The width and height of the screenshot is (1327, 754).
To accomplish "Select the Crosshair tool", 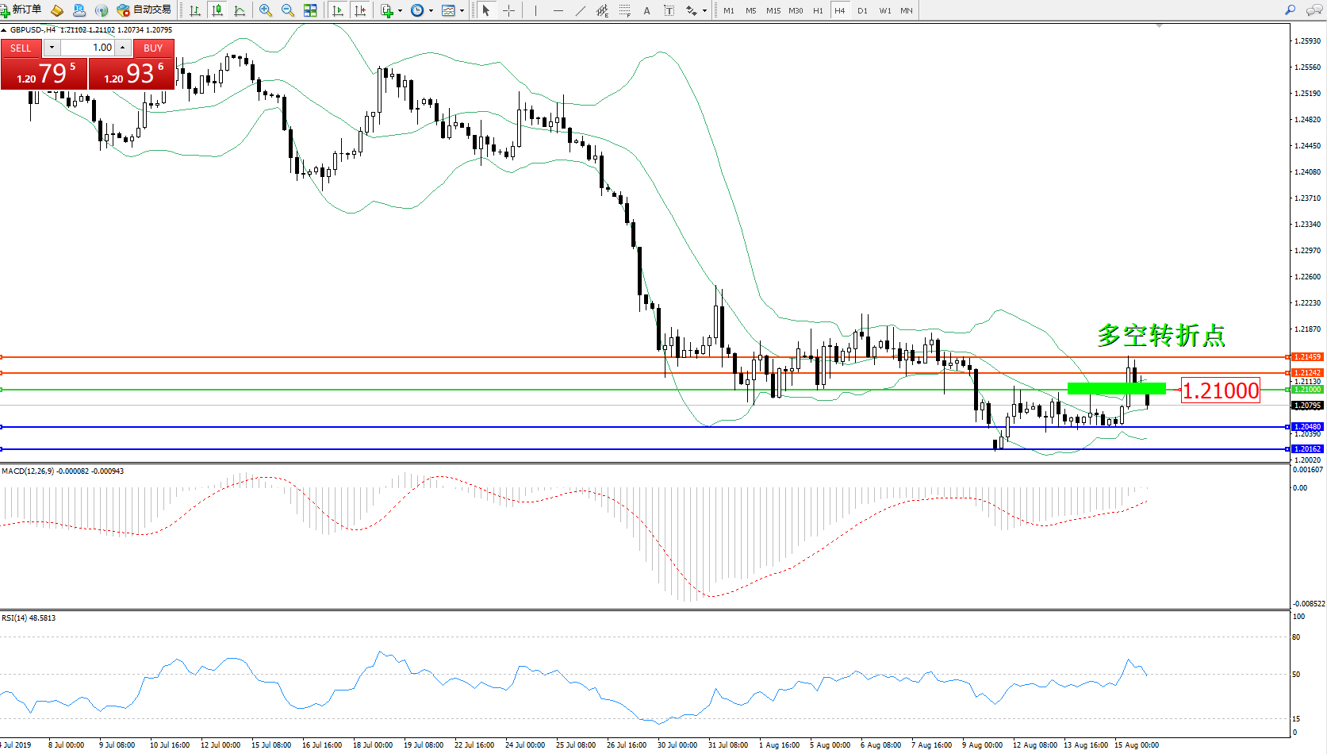I will [508, 10].
